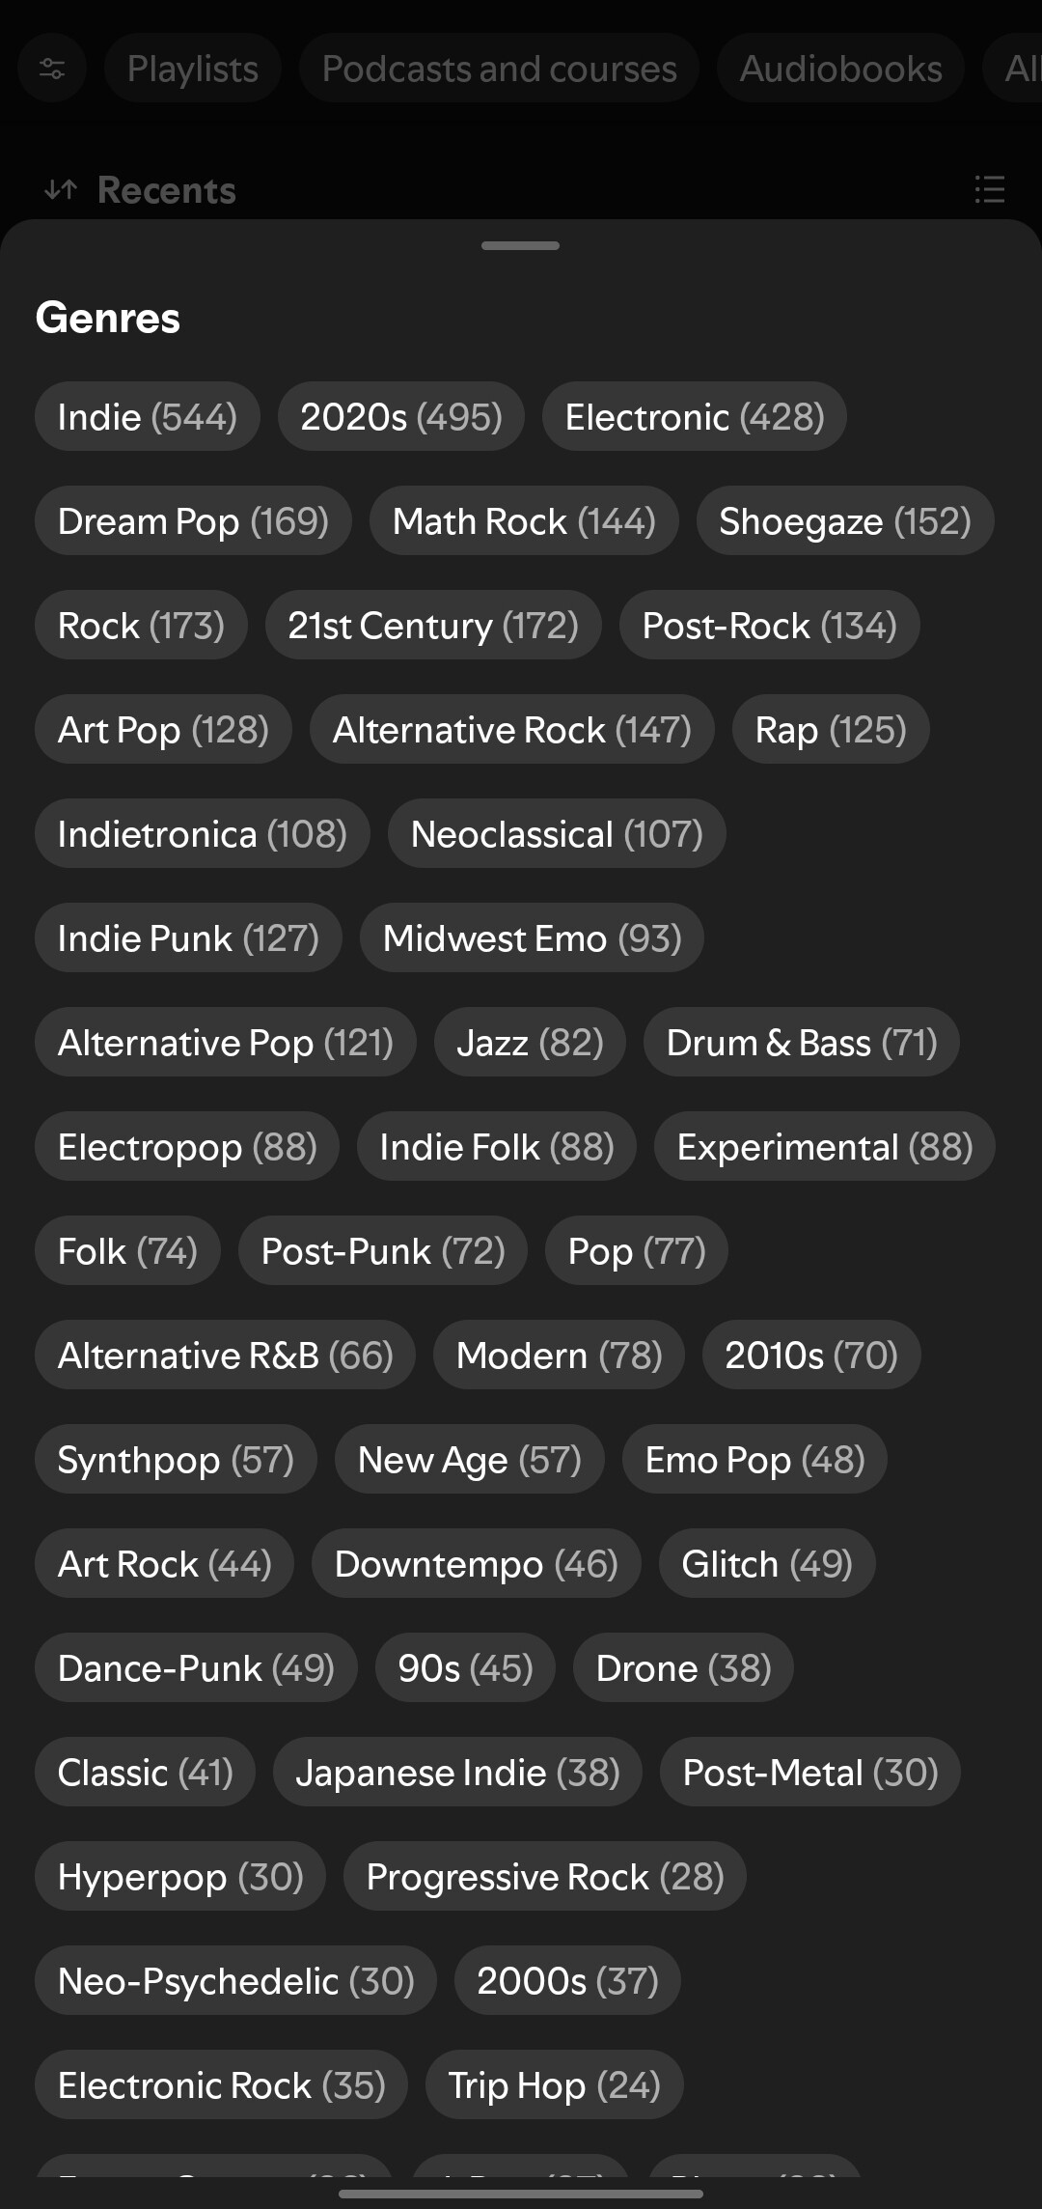Choose the Midwest Emo (93) genre
1042x2209 pixels.
pos(532,938)
